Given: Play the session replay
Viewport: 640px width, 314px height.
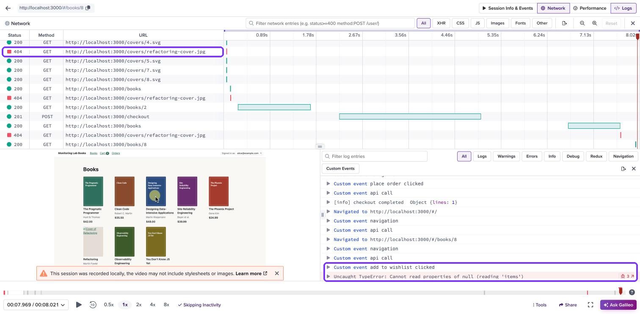Looking at the screenshot, I should click(79, 305).
